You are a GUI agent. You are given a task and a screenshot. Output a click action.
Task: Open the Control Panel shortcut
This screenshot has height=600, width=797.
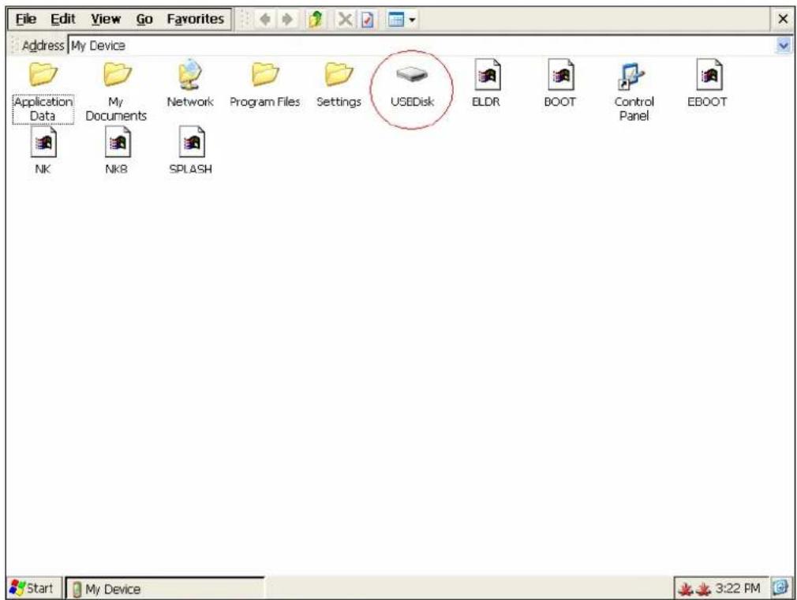[634, 92]
